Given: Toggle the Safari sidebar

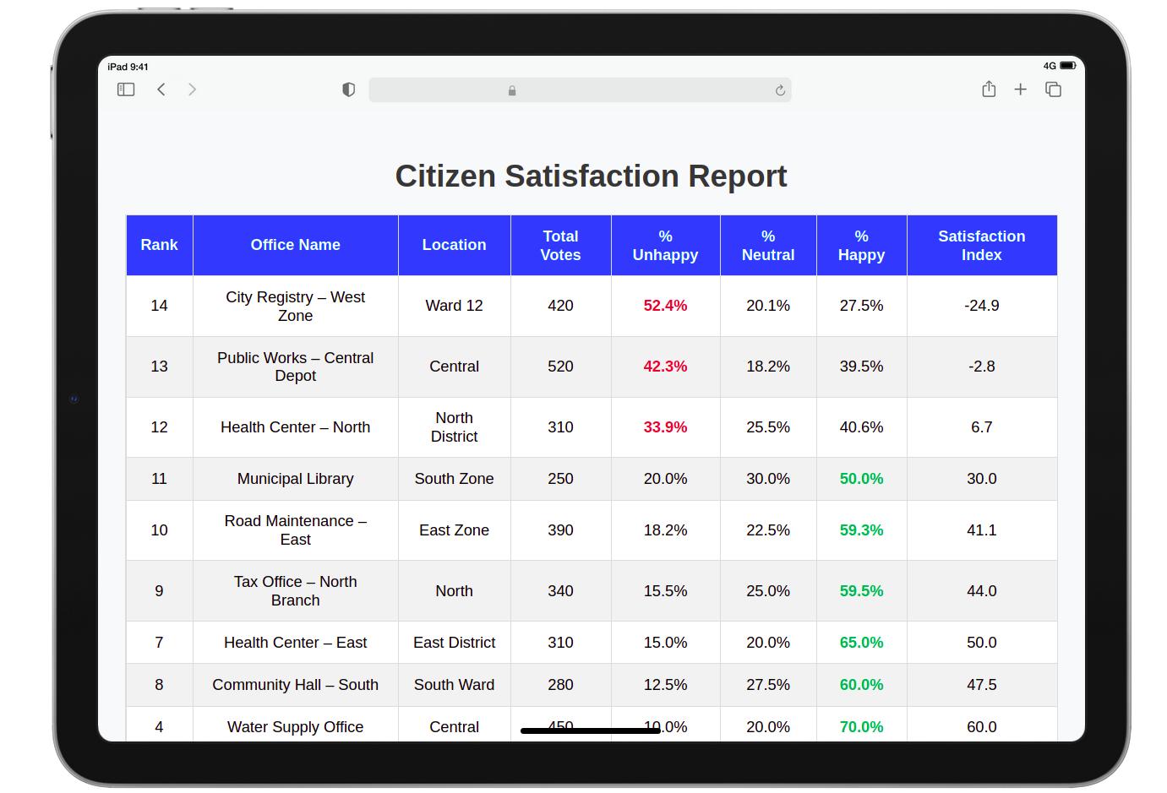Looking at the screenshot, I should coord(125,89).
